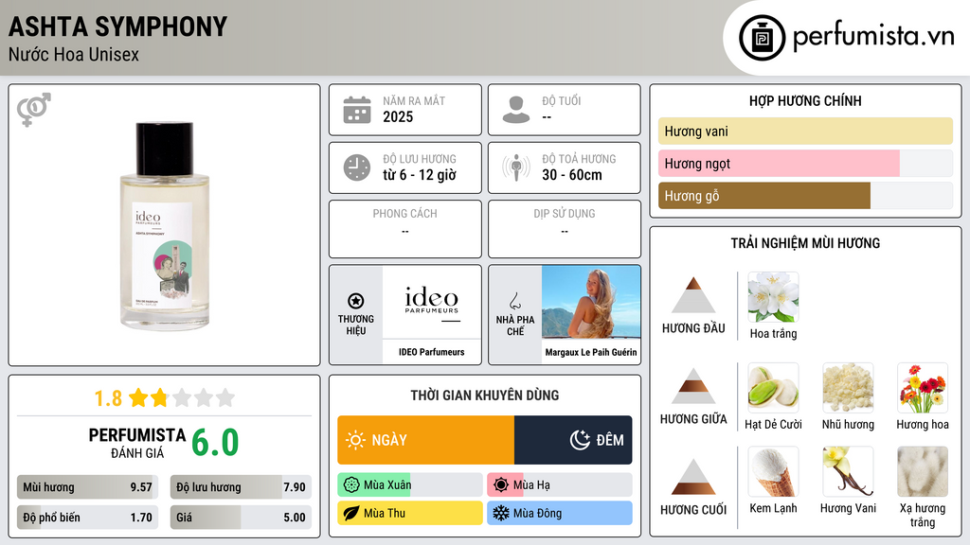This screenshot has height=545, width=970.
Task: Click the Nước Hoa Unisex subtitle
Action: click(x=74, y=54)
